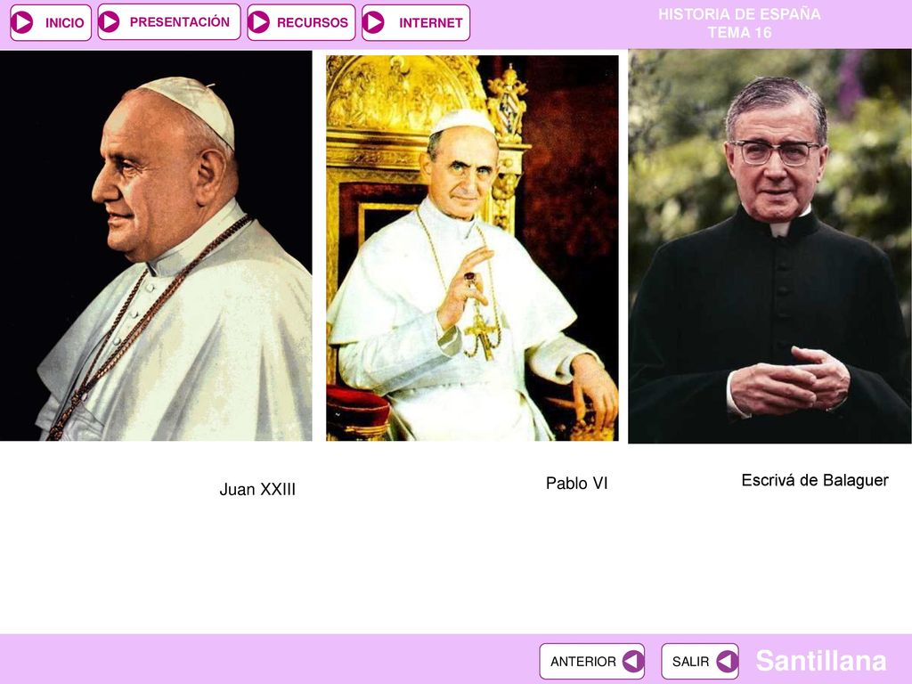Click the RECURSOS play arrow icon

coord(259,22)
